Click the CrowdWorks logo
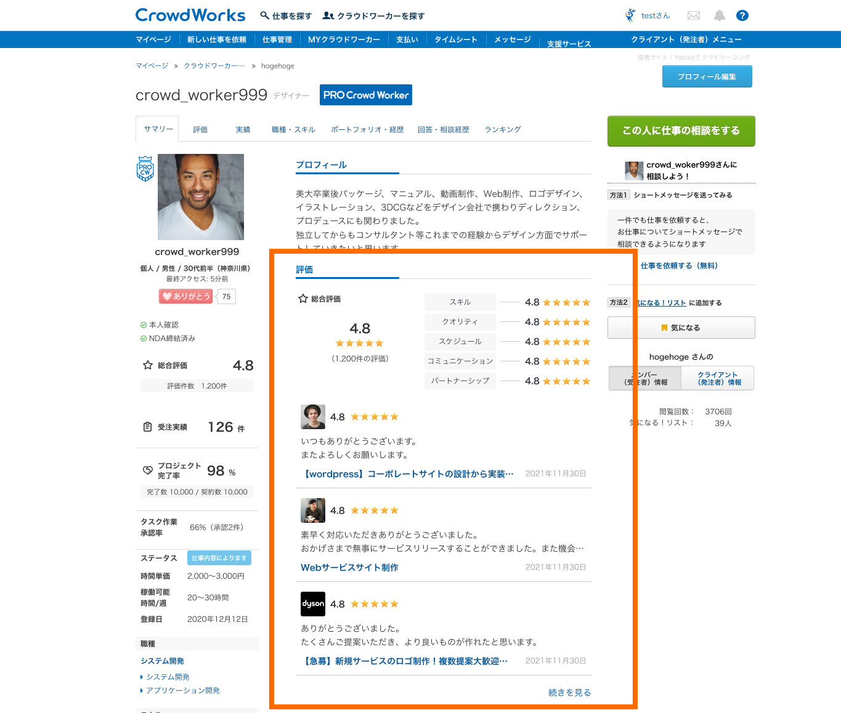 [190, 15]
